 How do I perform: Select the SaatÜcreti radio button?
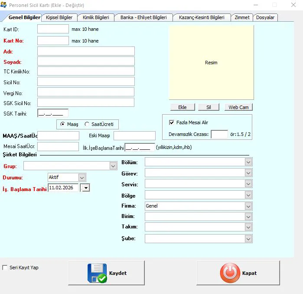87,124
